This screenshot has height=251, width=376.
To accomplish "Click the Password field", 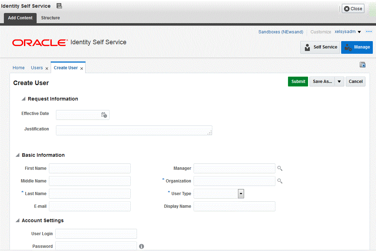I will click(96, 246).
